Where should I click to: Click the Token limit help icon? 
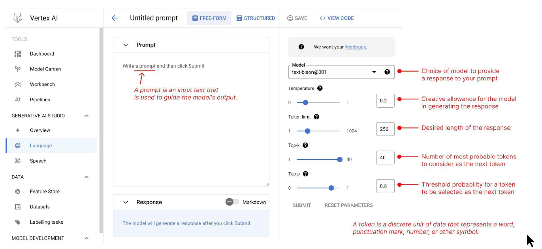tap(316, 117)
